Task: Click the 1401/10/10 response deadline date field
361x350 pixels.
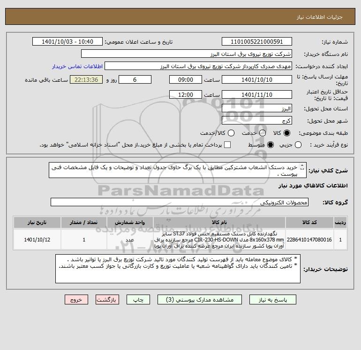Action: 257,79
